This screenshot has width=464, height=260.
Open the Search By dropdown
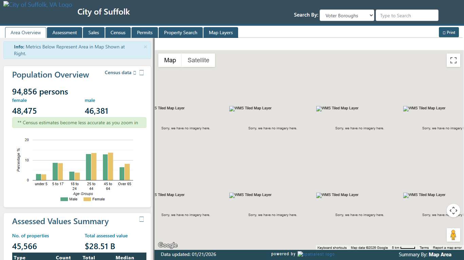coord(347,15)
